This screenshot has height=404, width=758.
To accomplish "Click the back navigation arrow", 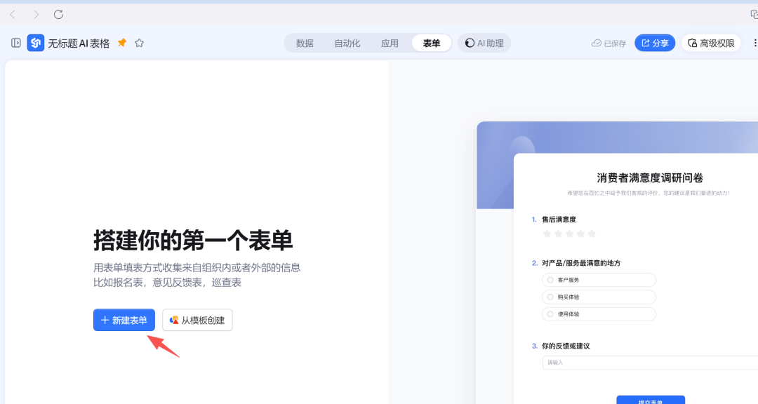I will pos(14,14).
